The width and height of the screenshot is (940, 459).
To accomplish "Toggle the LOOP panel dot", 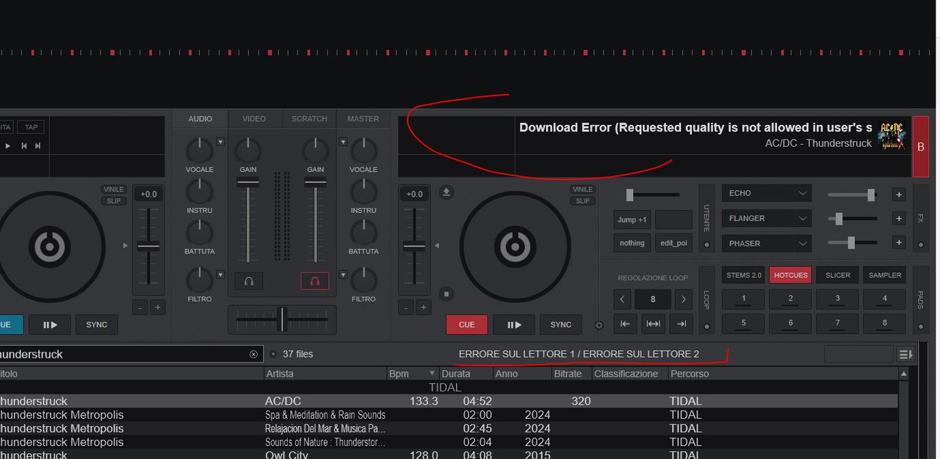I will pos(706,327).
